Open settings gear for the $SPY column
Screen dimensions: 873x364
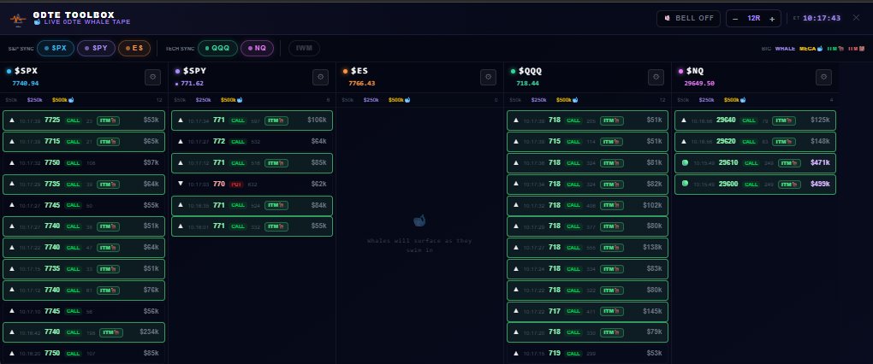coord(320,77)
